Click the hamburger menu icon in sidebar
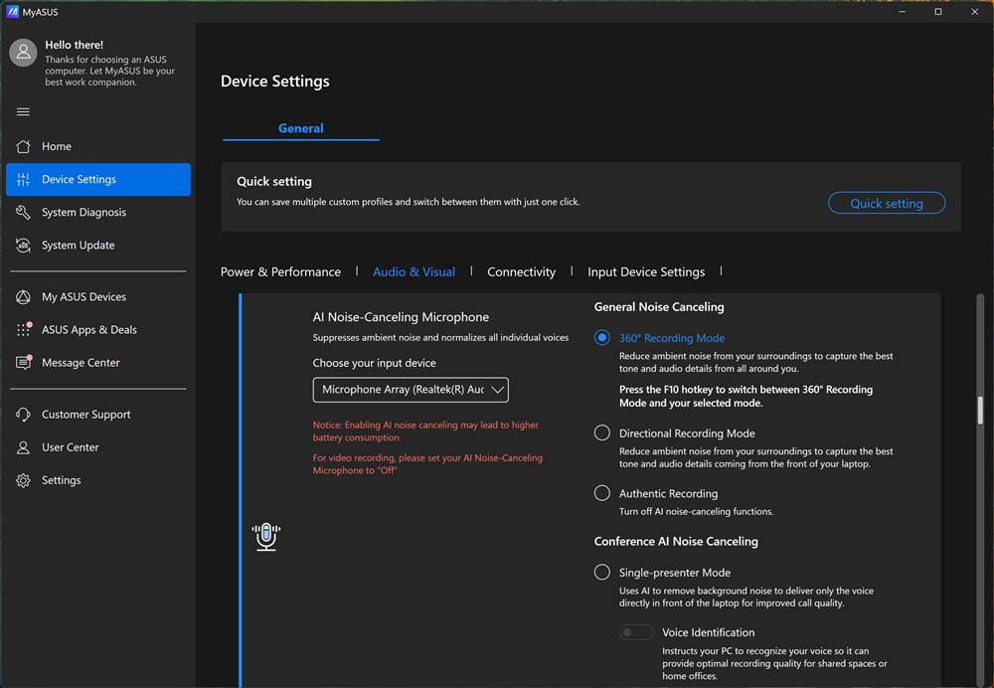This screenshot has height=688, width=994. coord(23,111)
